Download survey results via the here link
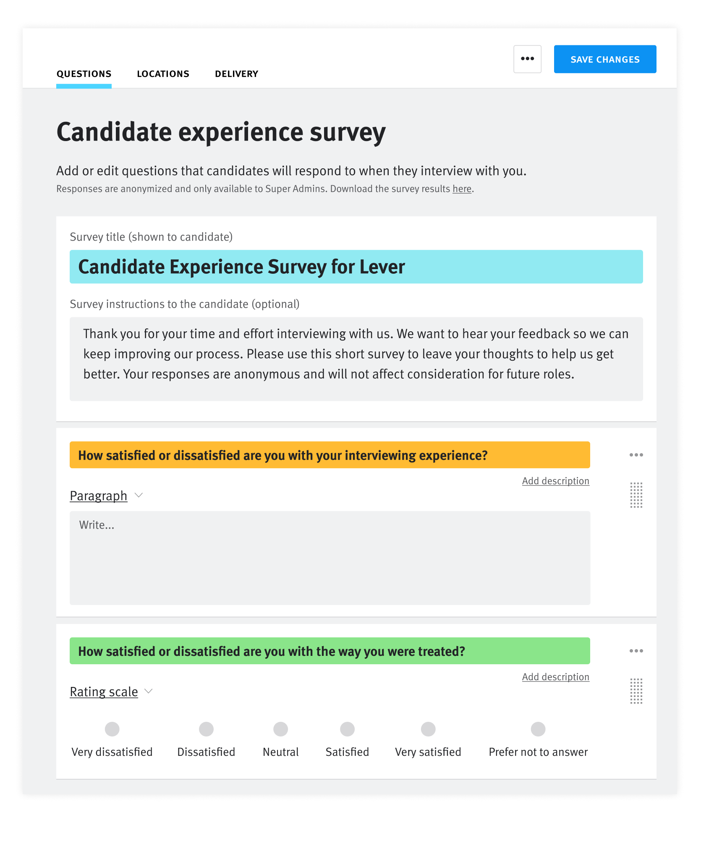Screen dimensions: 701x849 click(462, 189)
